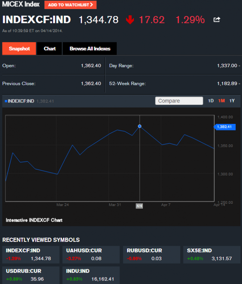Open INDU:IND recently viewed card
Viewport: 242px width, 284px height.
coord(91,275)
